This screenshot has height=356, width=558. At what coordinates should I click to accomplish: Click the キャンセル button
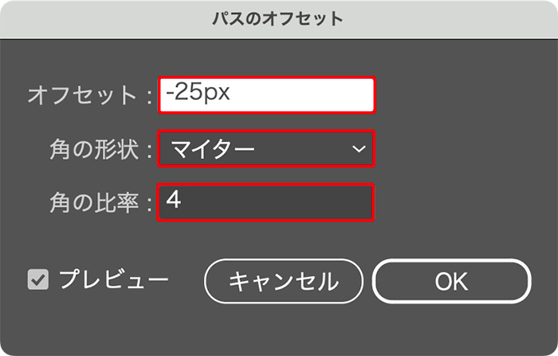[x=284, y=281]
